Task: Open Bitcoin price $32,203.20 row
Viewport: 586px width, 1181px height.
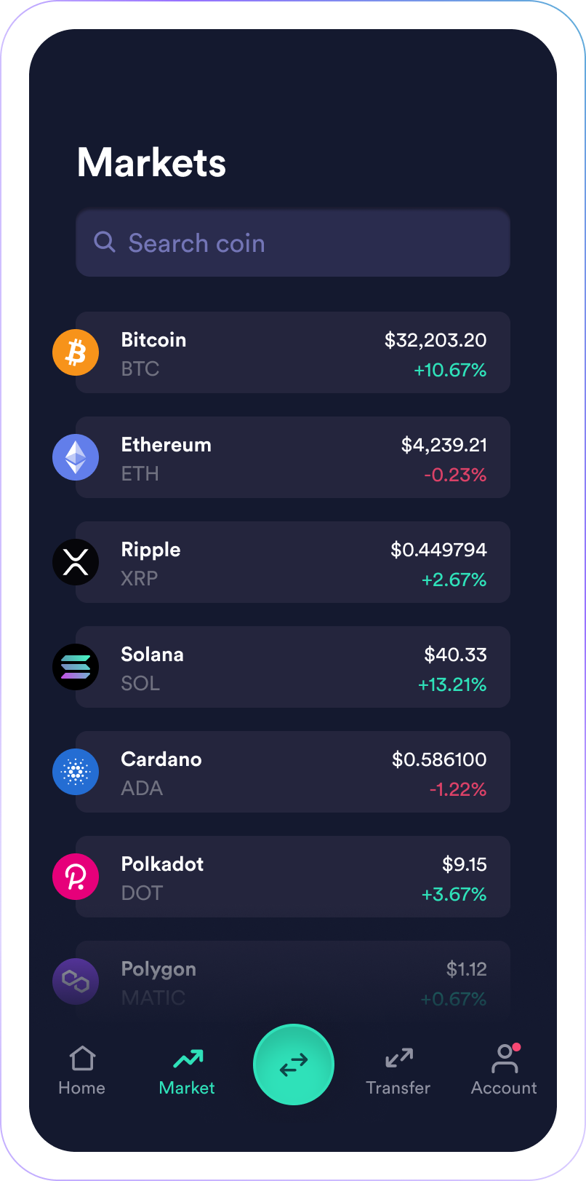Action: point(293,352)
